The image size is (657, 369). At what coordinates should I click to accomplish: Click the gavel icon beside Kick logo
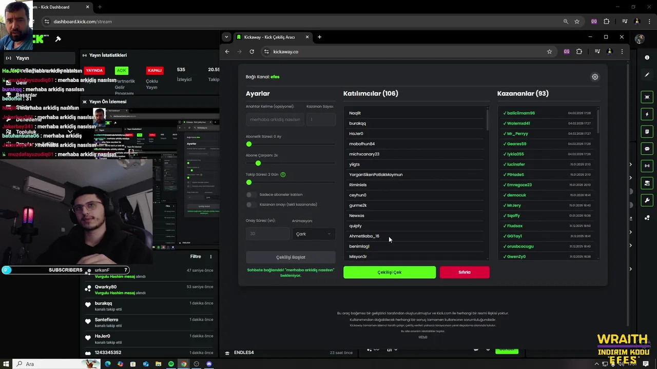click(59, 39)
